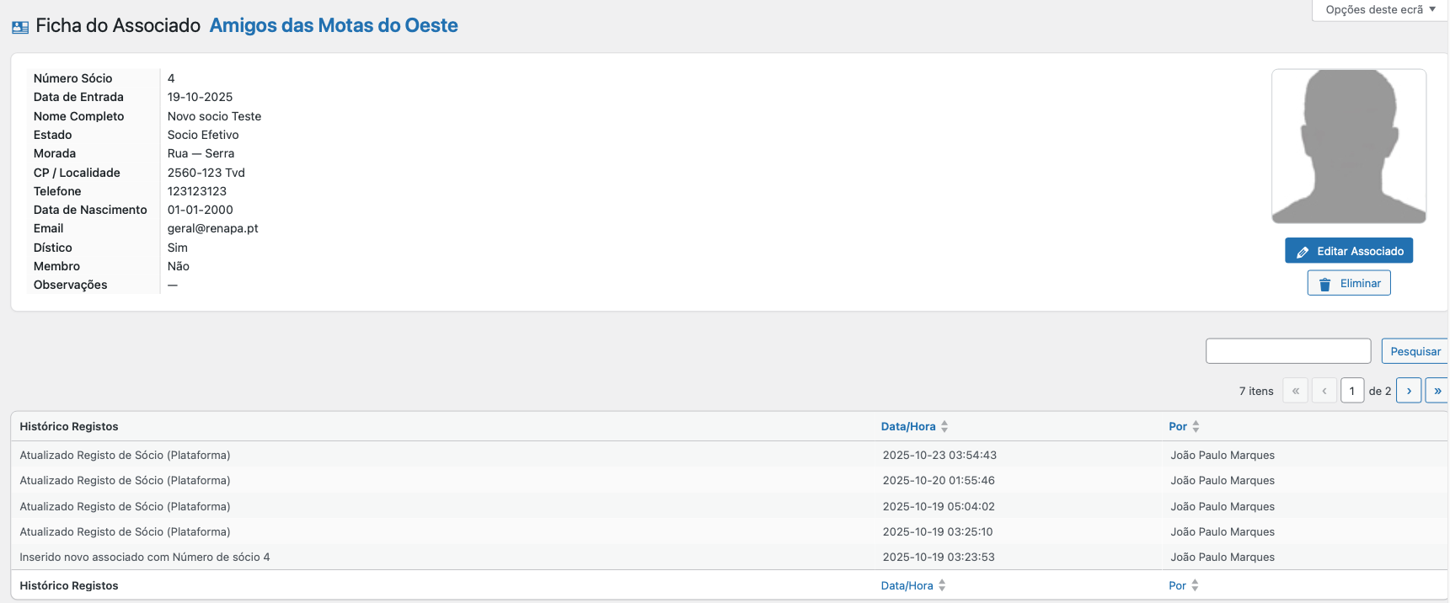Screen dimensions: 1450x603
Task: Click the postal code 2560-123 Tvd
Action: (206, 173)
